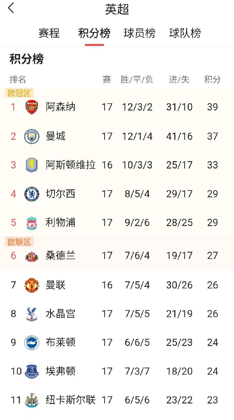Tap the Arsenal club crest

[32, 107]
